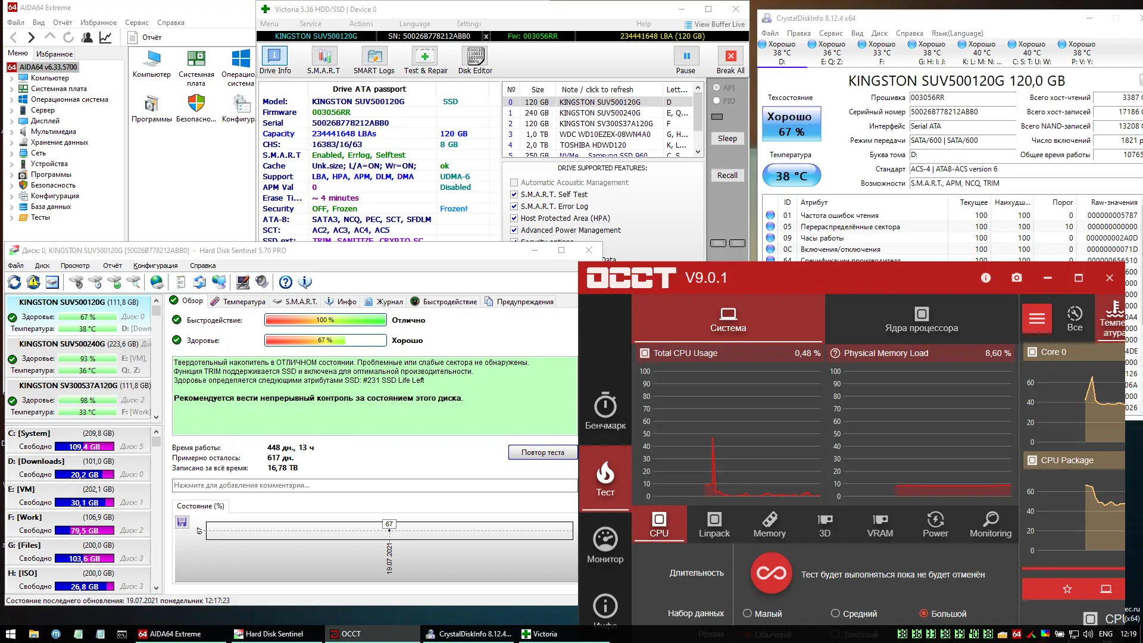Expand the Хранение данных tree node

tap(11, 142)
